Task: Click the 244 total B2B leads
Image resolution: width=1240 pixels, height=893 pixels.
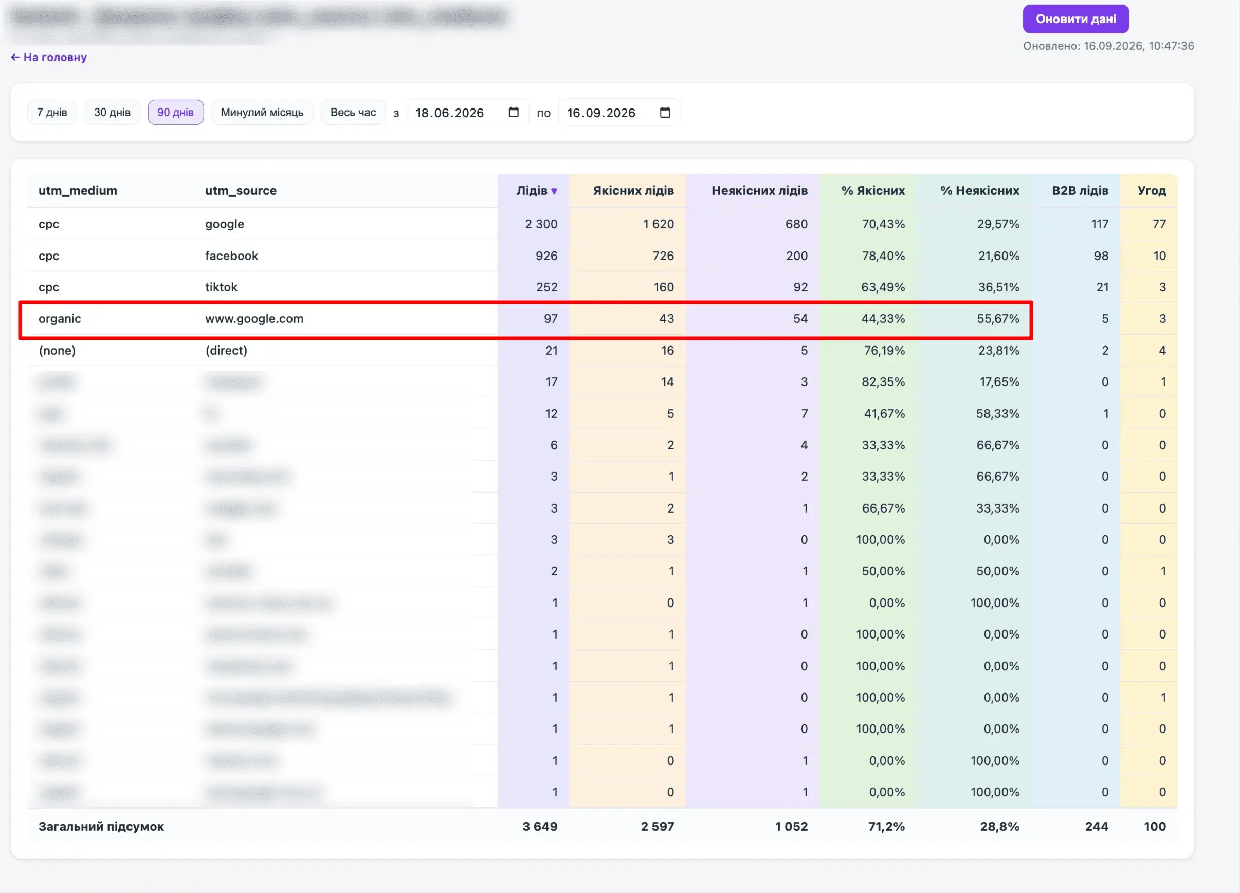Action: (1096, 826)
